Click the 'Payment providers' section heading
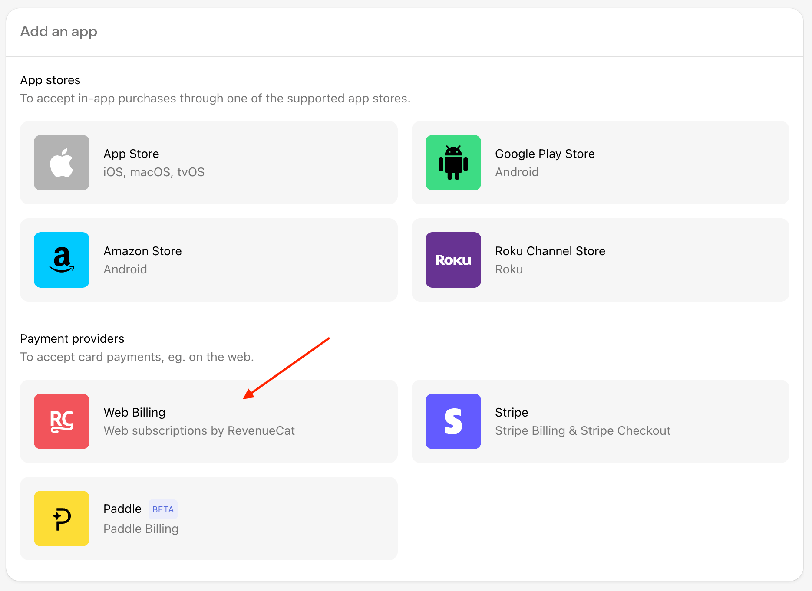812x591 pixels. [72, 339]
